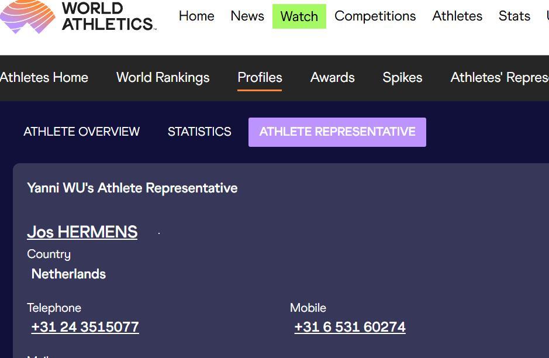Click the mobile number +31 6 531 60274
This screenshot has height=358, width=549.
(x=350, y=327)
